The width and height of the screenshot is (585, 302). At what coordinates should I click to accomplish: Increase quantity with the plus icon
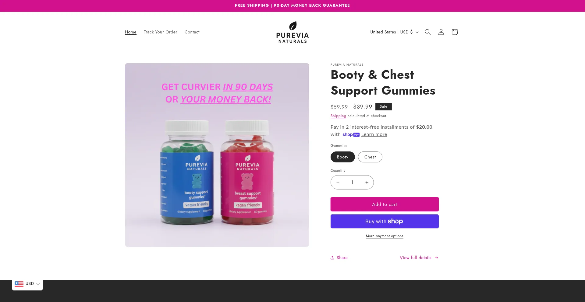click(x=367, y=182)
